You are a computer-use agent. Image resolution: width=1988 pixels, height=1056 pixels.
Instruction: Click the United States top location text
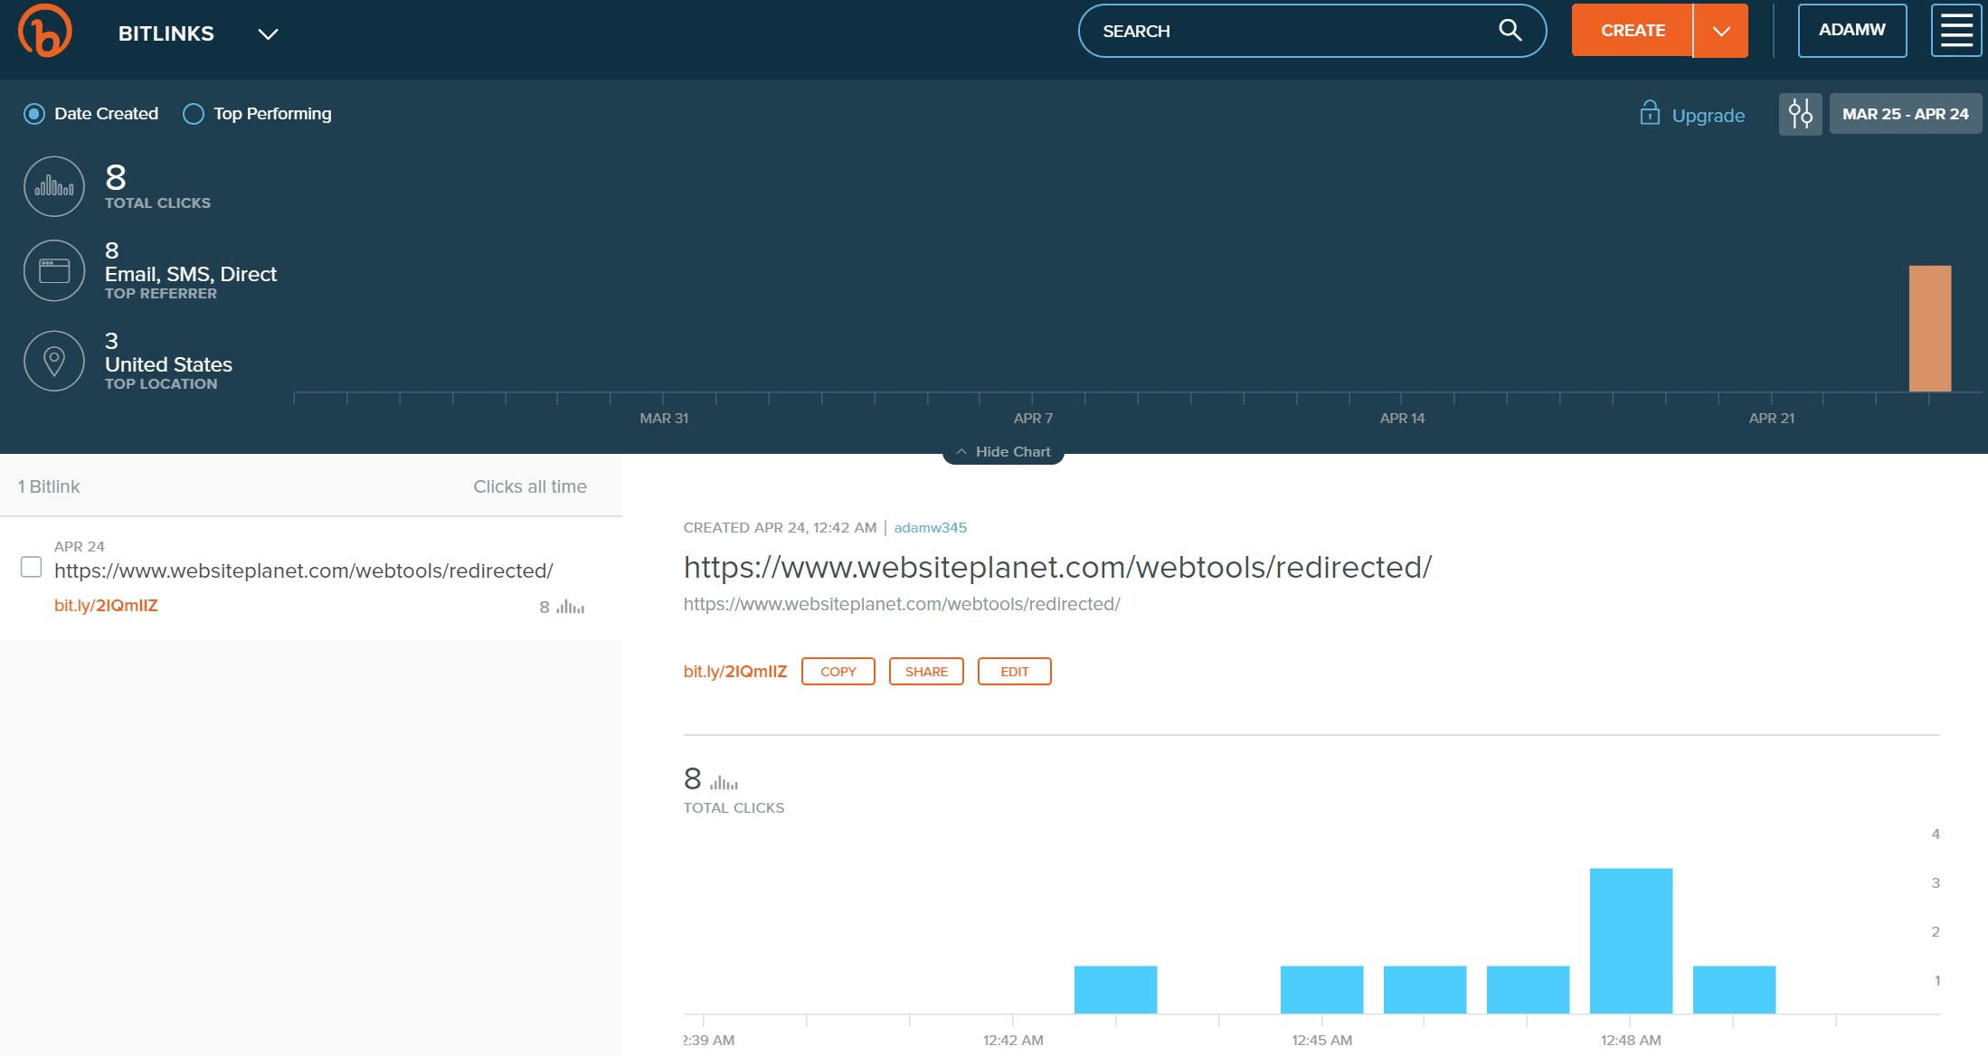point(168,364)
